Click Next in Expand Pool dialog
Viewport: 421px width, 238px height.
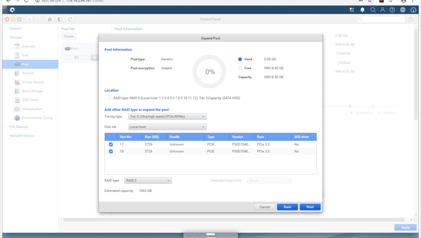click(x=310, y=207)
